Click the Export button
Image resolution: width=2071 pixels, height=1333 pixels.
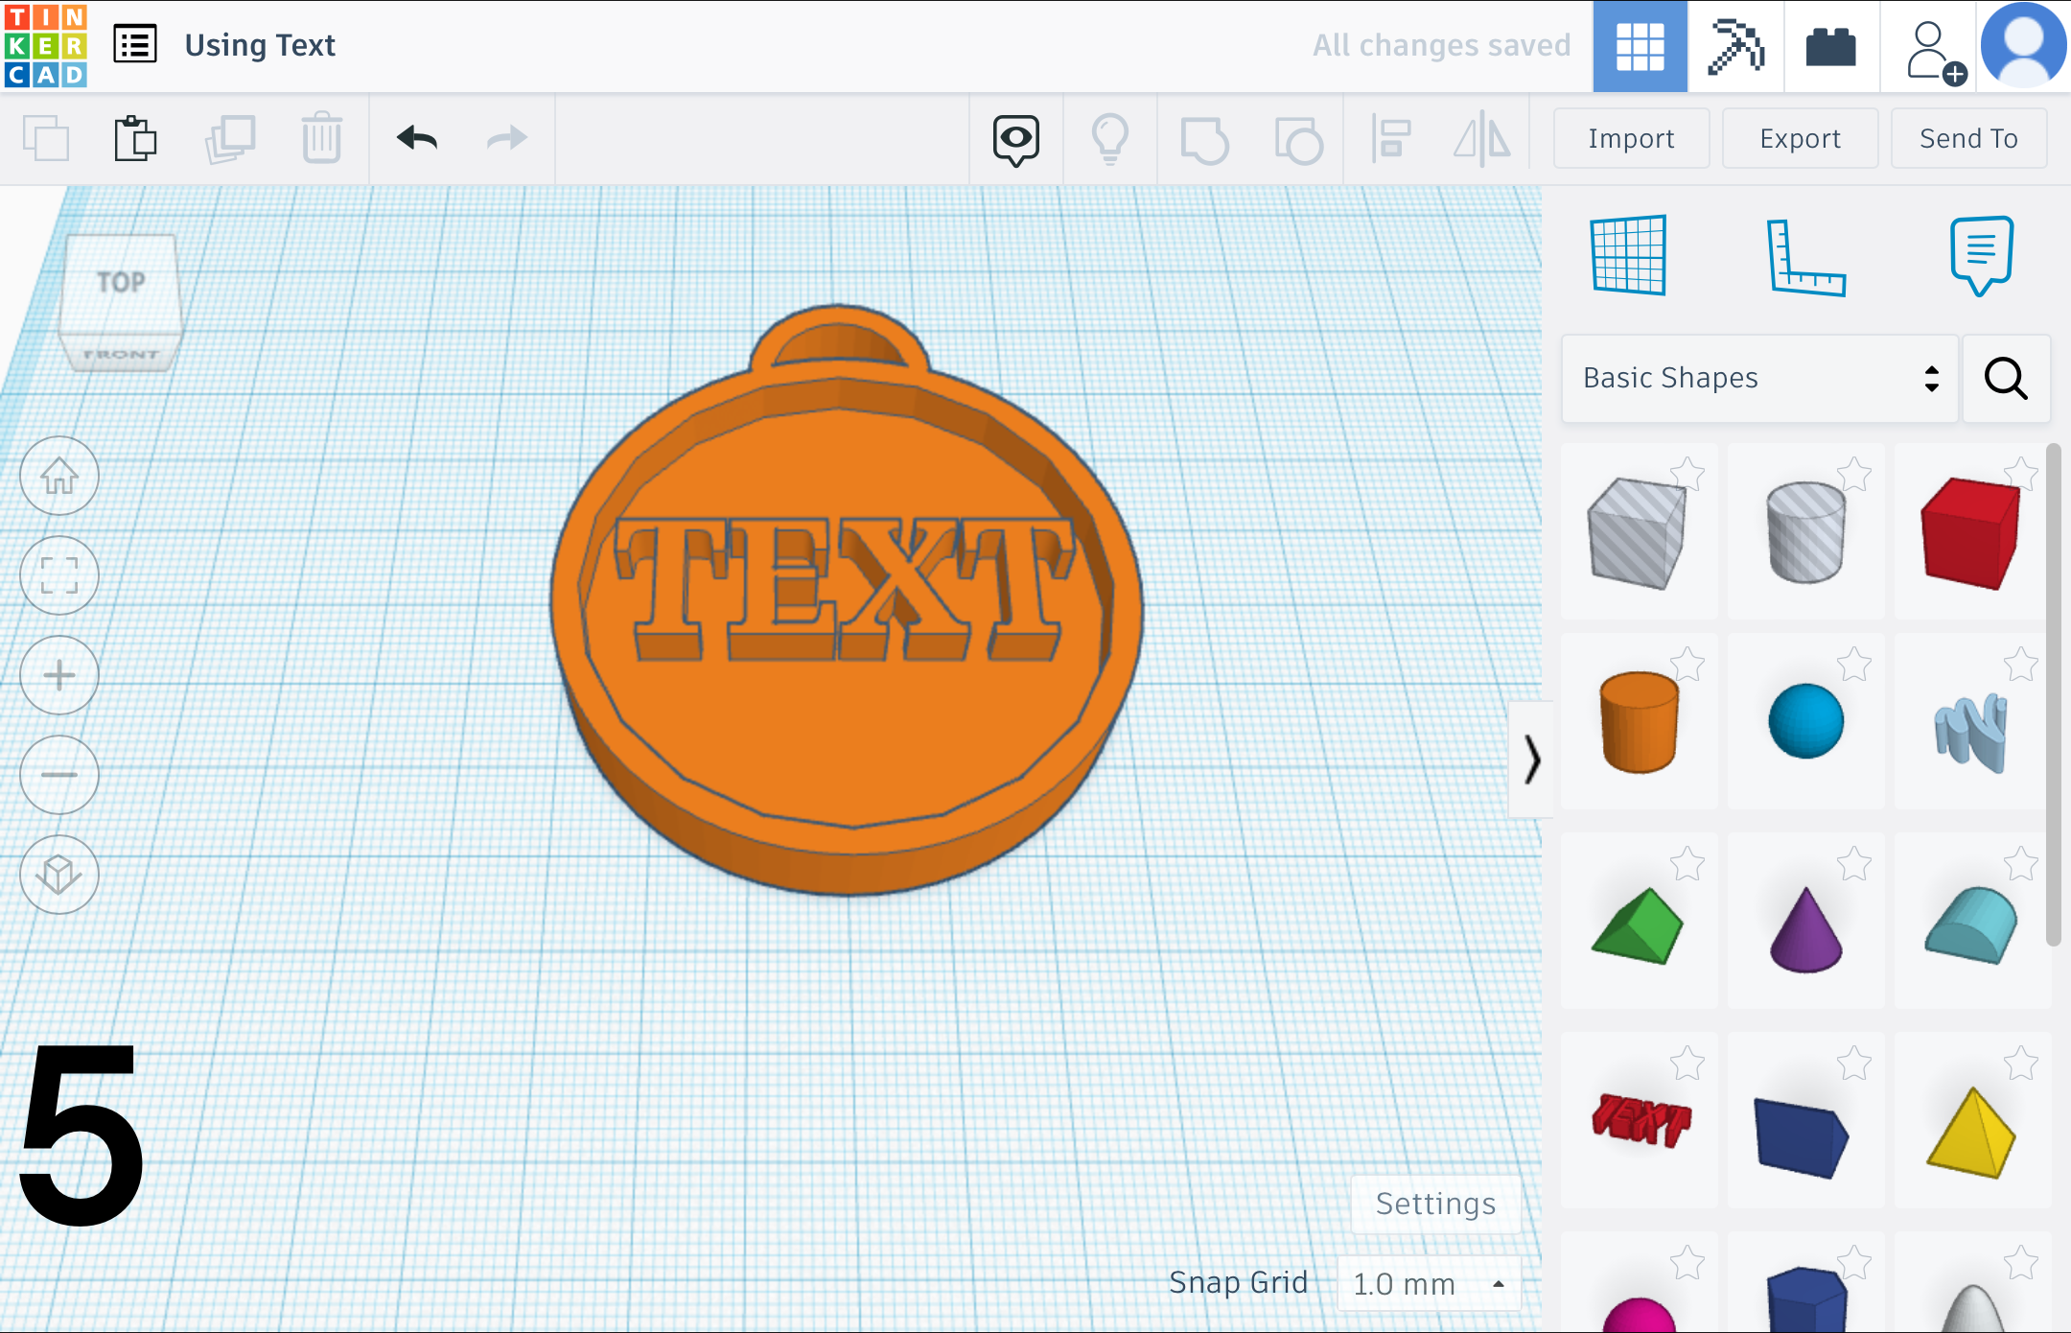tap(1800, 139)
